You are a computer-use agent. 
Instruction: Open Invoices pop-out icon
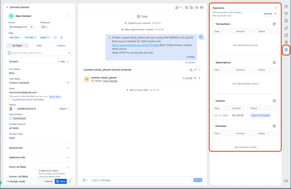coord(274,101)
